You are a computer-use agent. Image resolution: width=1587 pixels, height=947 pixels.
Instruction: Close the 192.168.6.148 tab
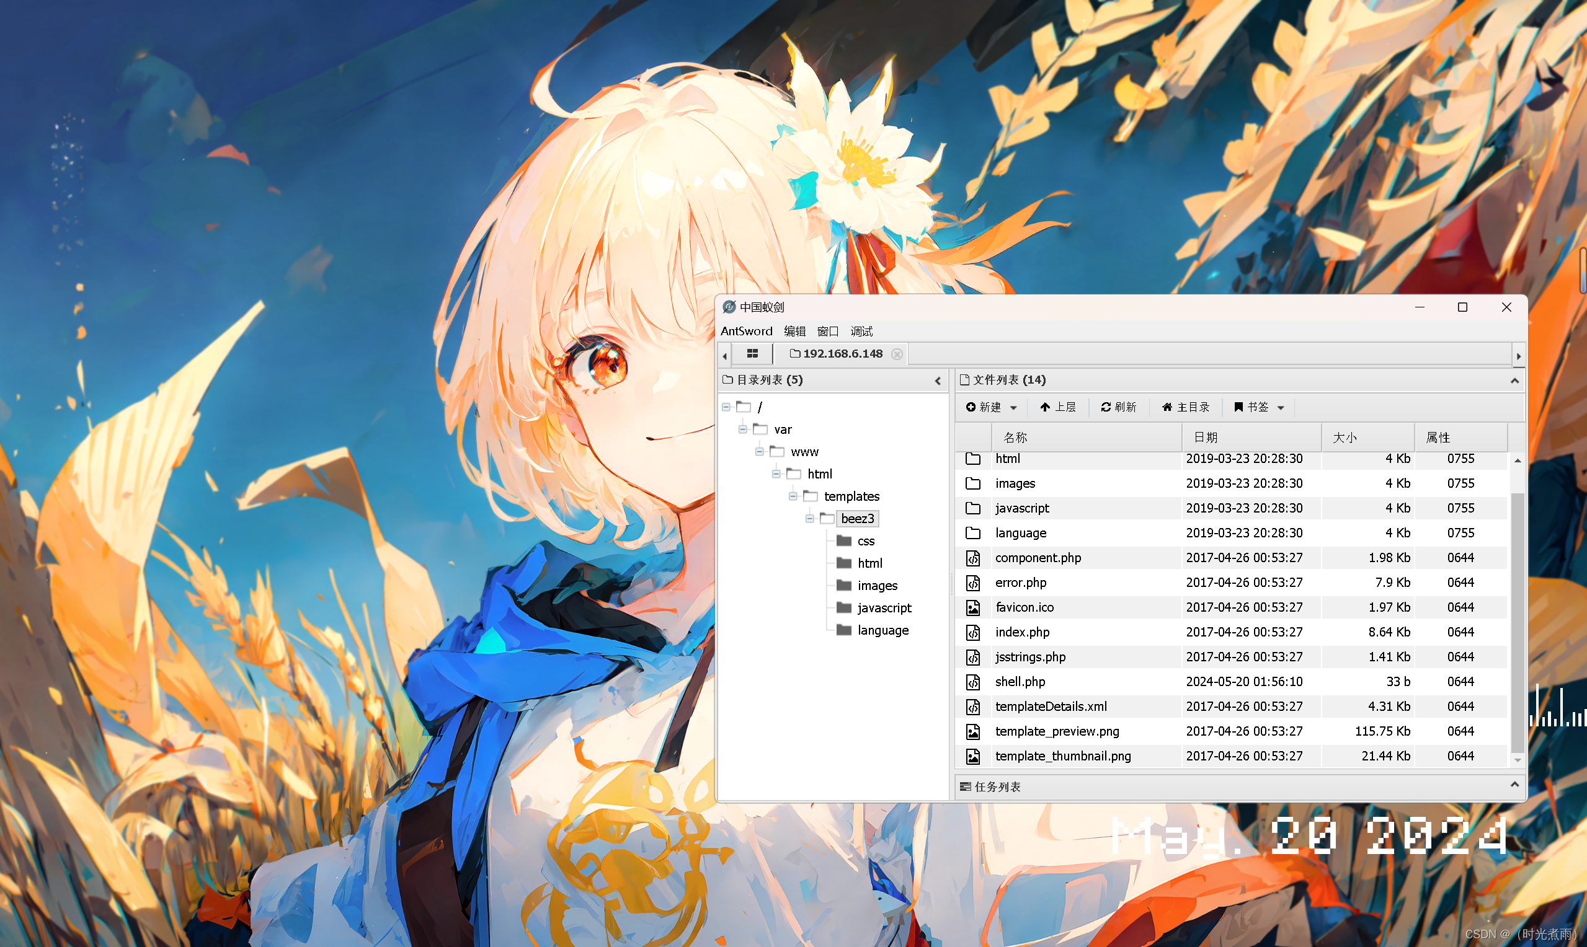point(897,354)
